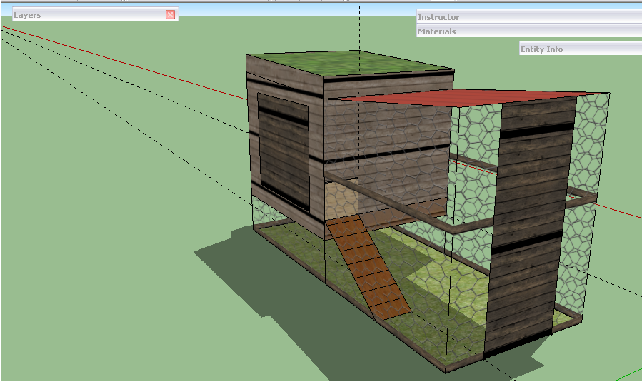Expand the collapsed Layers panel title bar
The width and height of the screenshot is (642, 382).
pyautogui.click(x=86, y=15)
